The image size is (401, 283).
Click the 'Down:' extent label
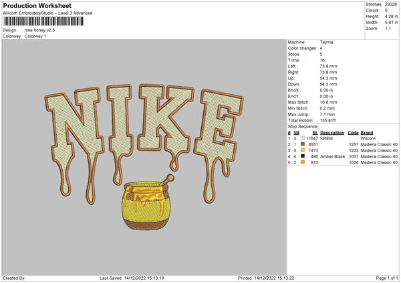pos(293,84)
